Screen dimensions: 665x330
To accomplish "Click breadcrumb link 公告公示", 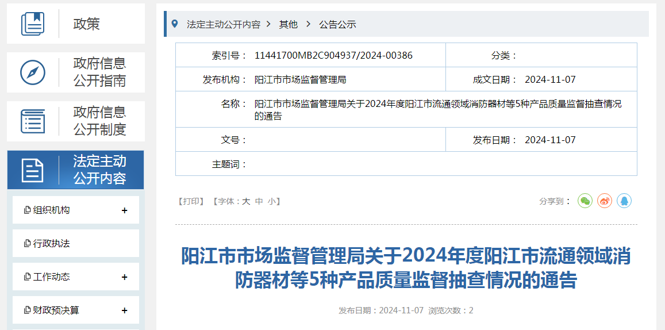I will [x=337, y=24].
